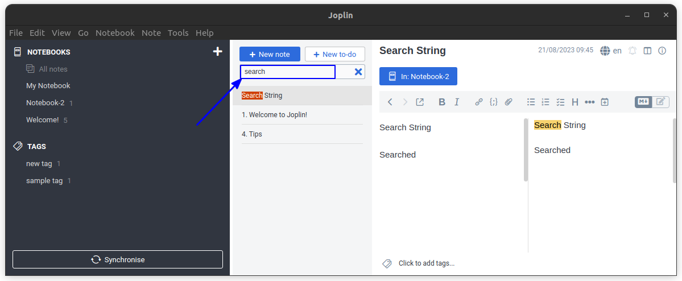
Task: Click 'Searched' in the rendered preview
Action: 552,150
